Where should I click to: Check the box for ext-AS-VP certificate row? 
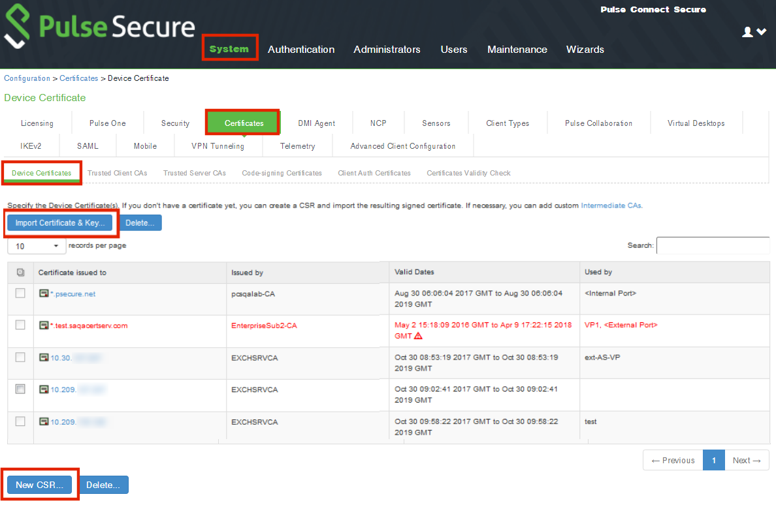pos(20,357)
